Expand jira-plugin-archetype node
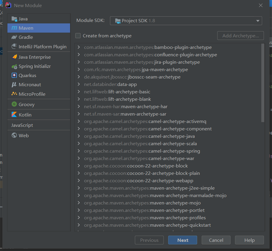Image resolution: width=272 pixels, height=251 pixels. tap(79, 62)
